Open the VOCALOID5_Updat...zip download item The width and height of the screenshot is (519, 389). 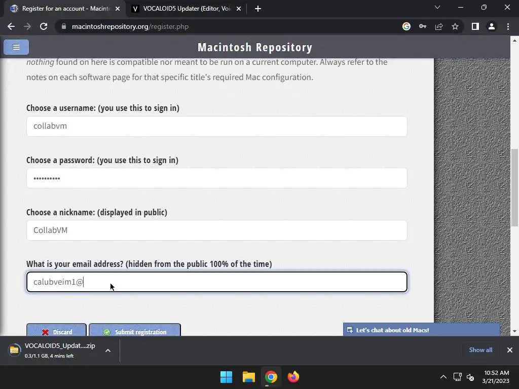[x=52, y=351]
